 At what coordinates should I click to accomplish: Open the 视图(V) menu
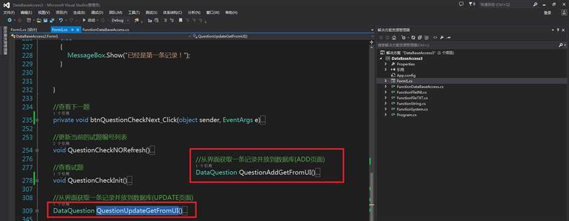click(44, 13)
